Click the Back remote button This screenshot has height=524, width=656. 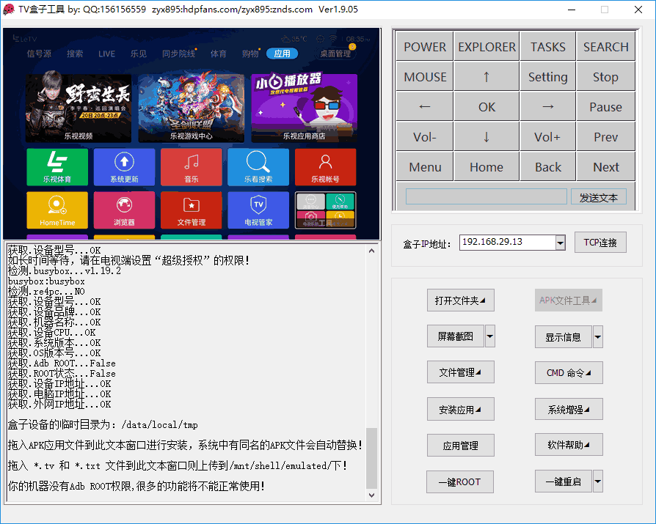point(548,167)
